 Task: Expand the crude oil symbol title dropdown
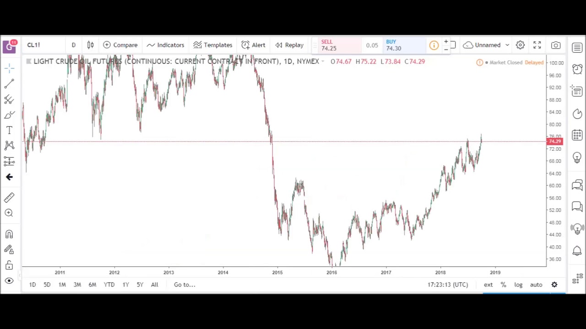click(x=323, y=61)
